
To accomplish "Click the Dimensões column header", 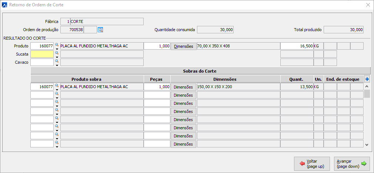I will click(225, 79).
